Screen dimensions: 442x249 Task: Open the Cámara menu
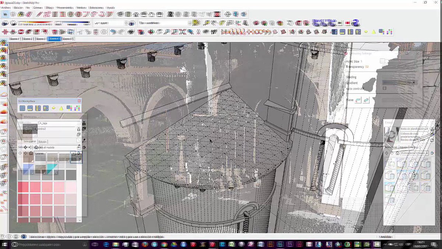tap(37, 7)
